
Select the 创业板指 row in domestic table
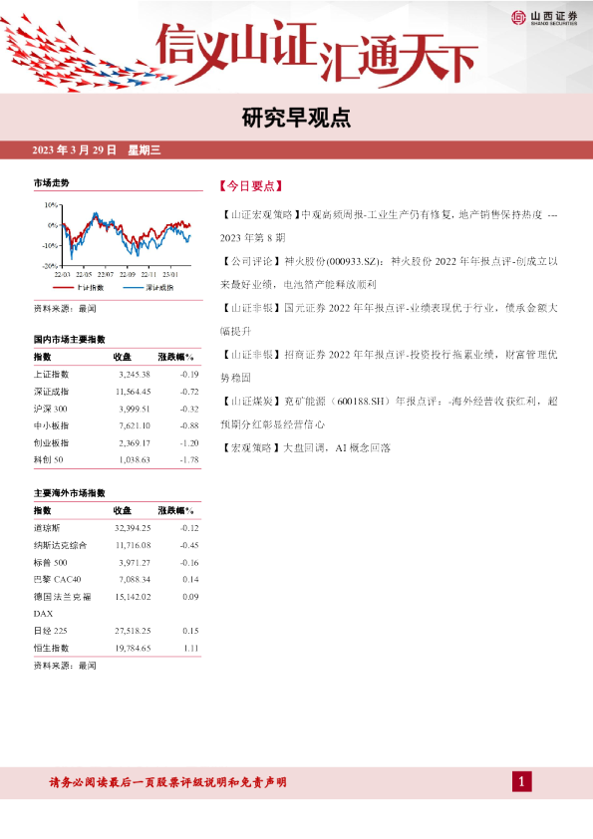pos(117,443)
